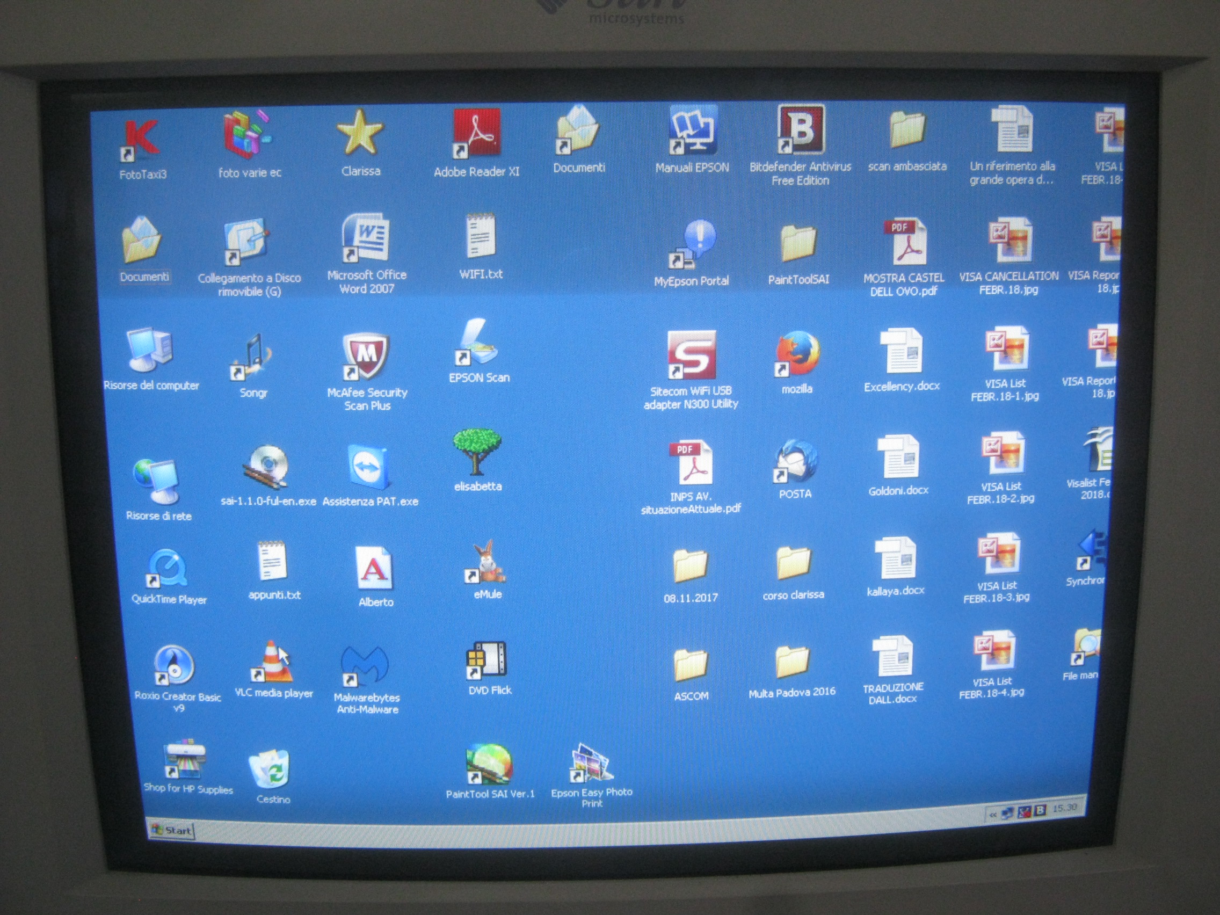1220x915 pixels.
Task: Open the 'foto varie ec' archive icon
Action: [x=248, y=134]
